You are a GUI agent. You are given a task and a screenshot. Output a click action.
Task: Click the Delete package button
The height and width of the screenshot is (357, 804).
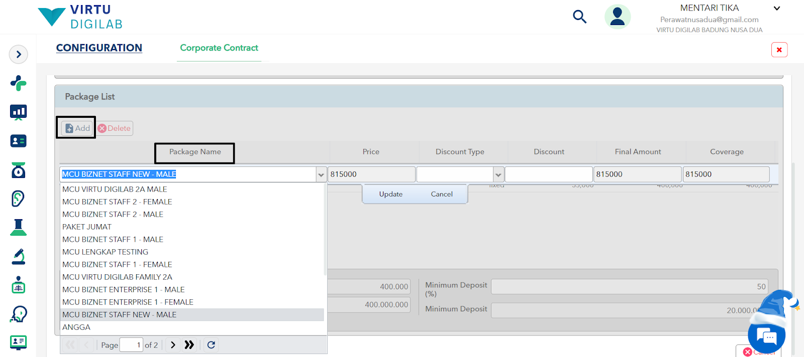pyautogui.click(x=115, y=128)
